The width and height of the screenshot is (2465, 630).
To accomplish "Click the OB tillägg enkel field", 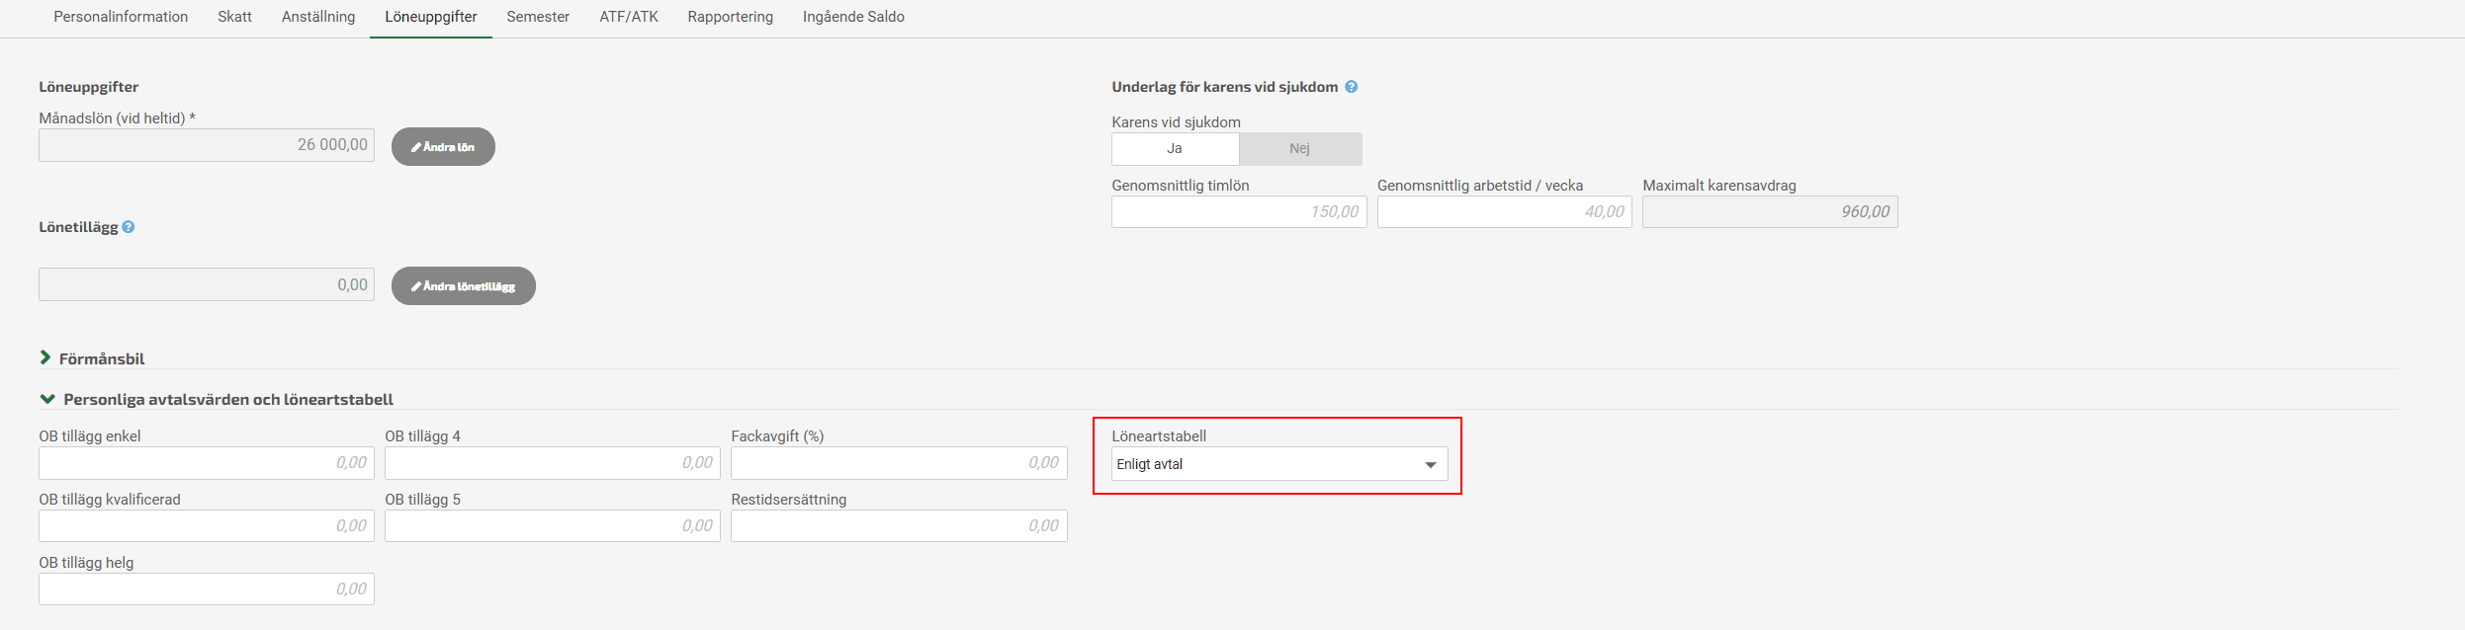I will [207, 463].
